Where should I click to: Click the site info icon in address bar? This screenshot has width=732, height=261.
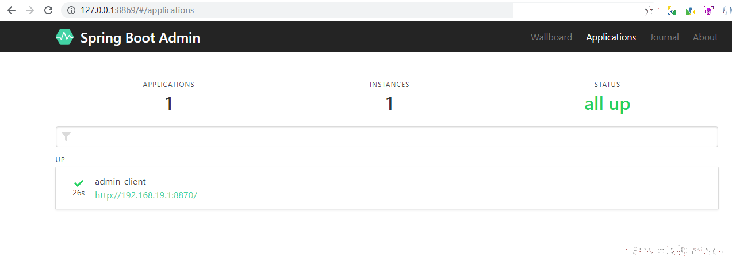click(71, 10)
